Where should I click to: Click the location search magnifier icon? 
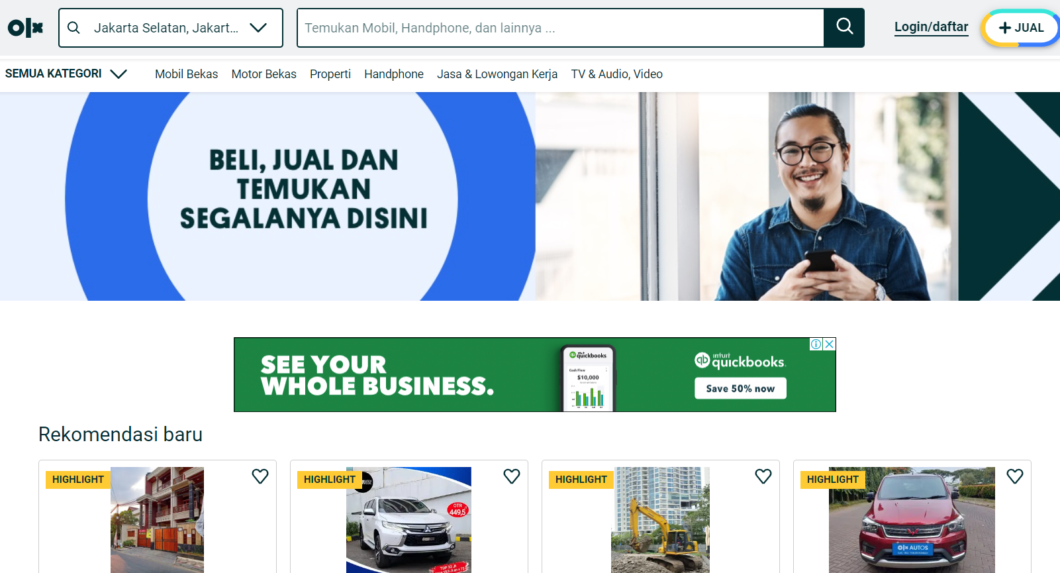[x=74, y=28]
